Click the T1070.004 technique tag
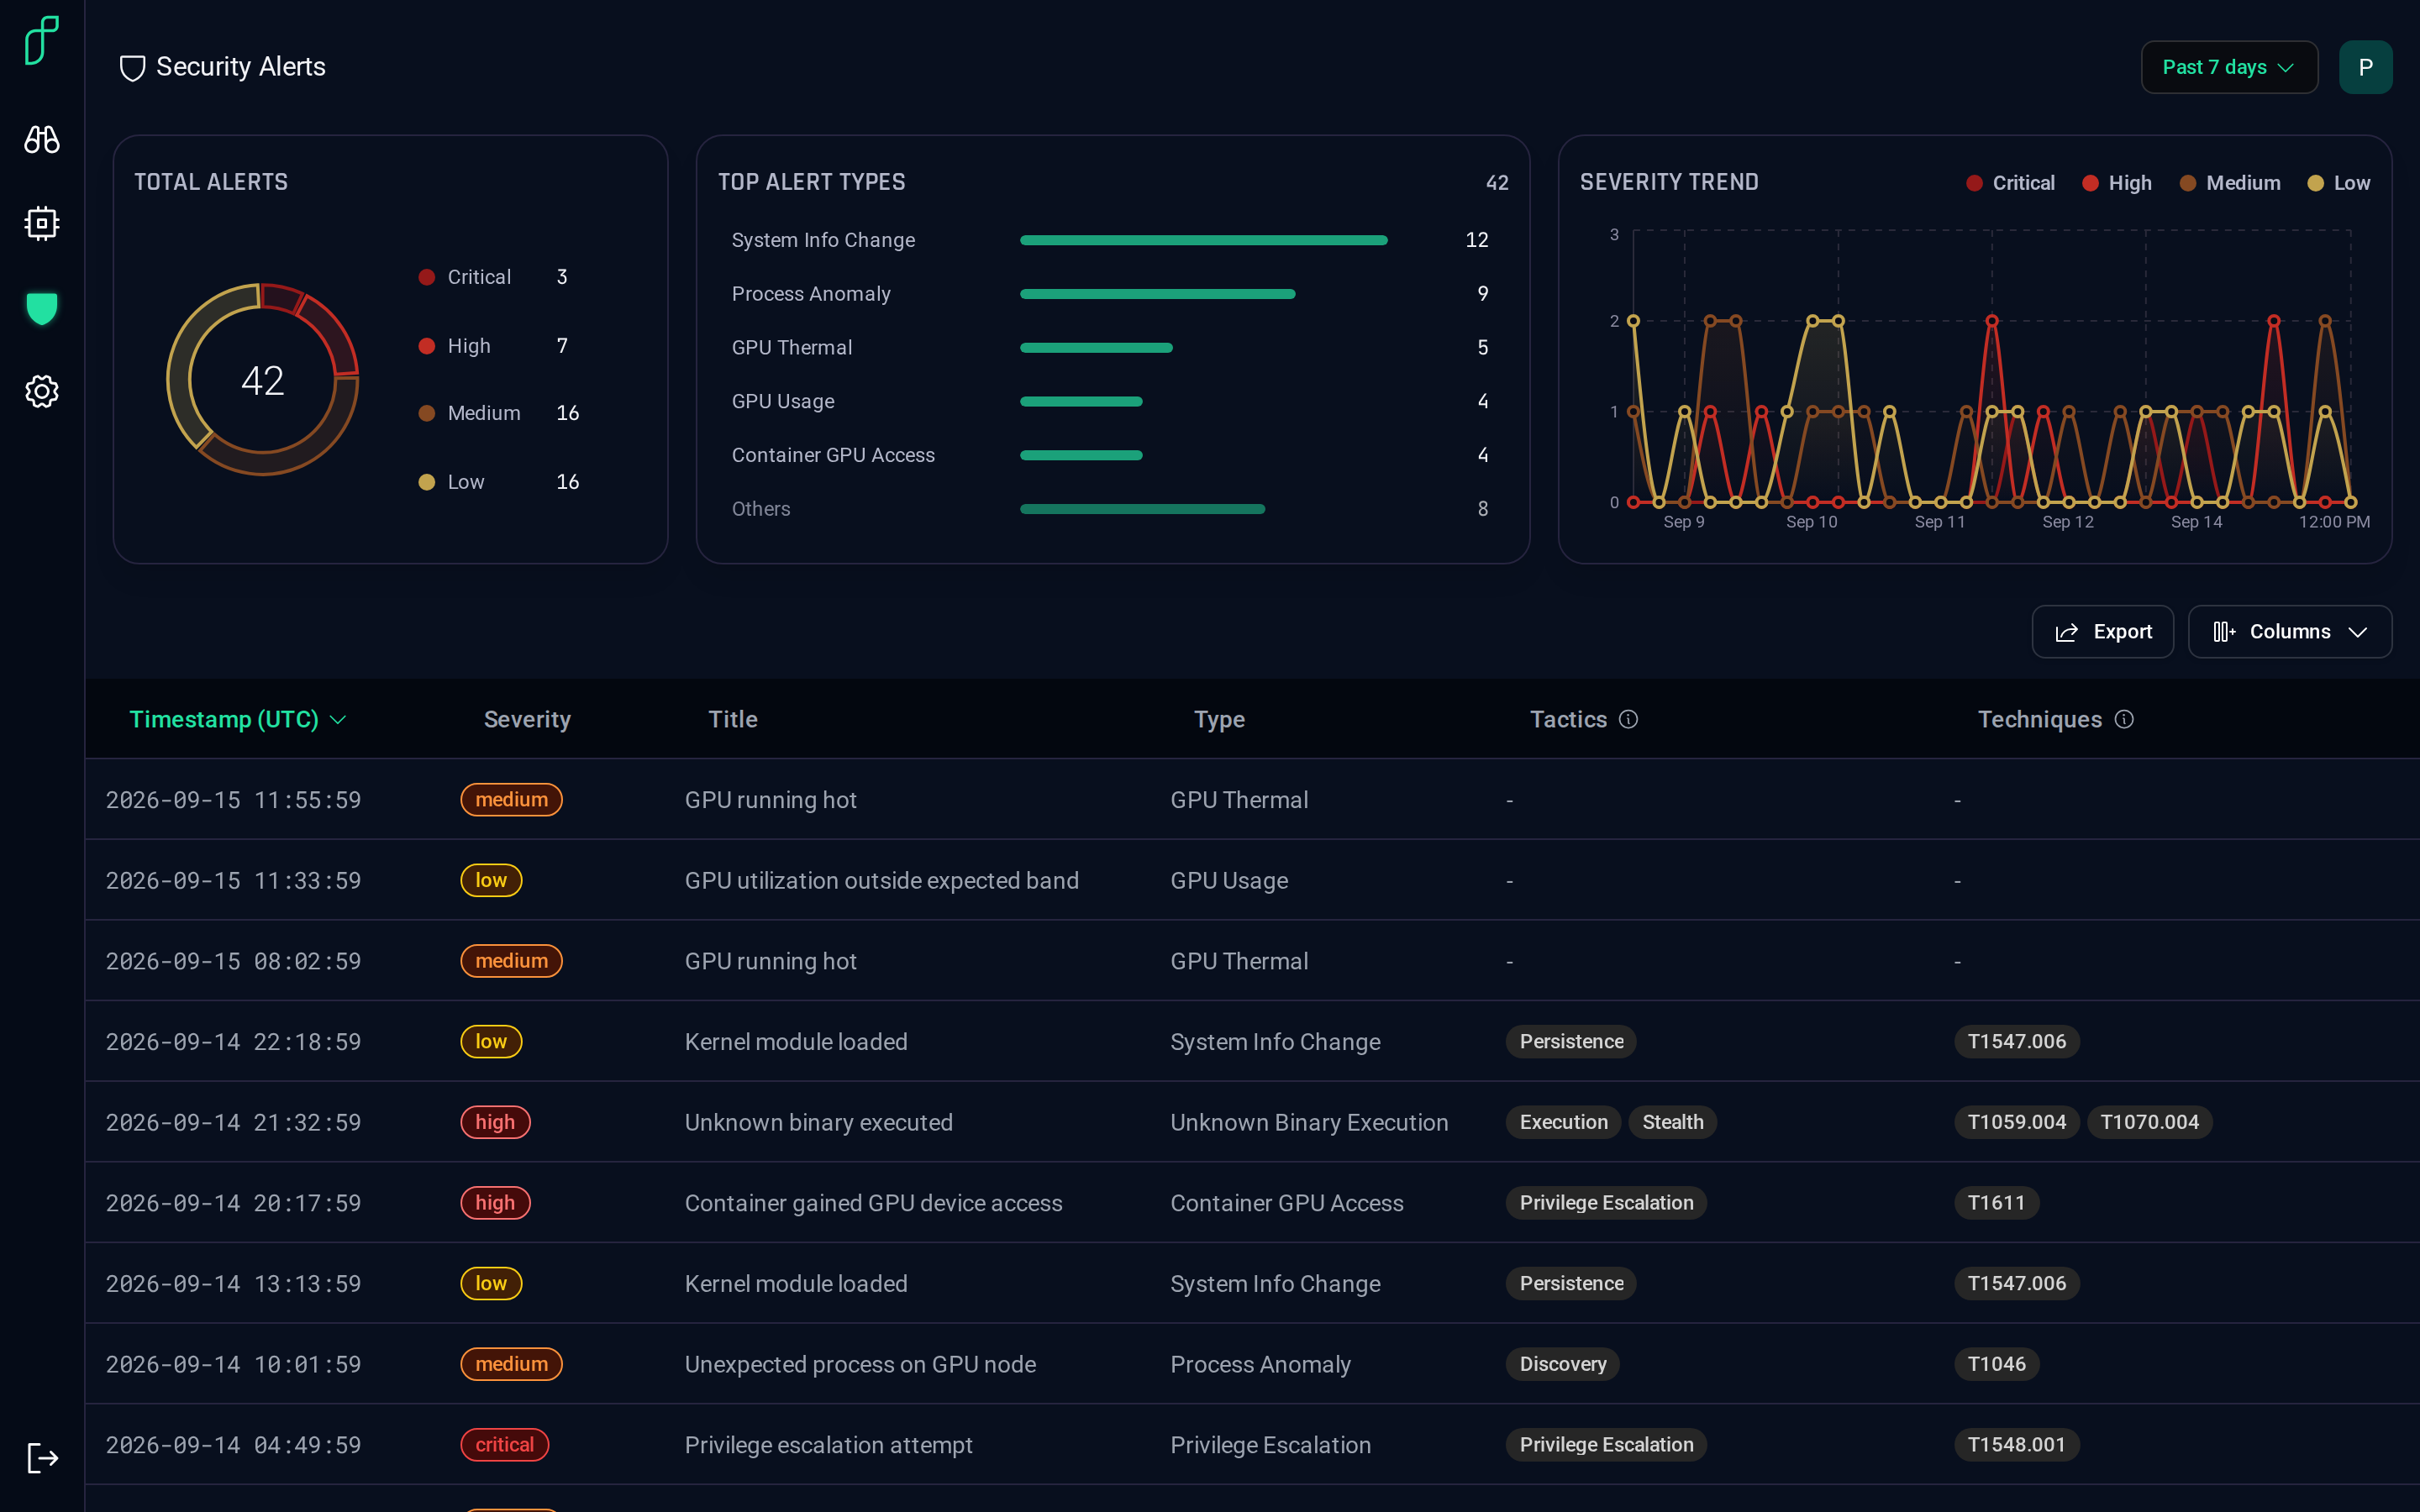Image resolution: width=2420 pixels, height=1512 pixels. (2149, 1122)
